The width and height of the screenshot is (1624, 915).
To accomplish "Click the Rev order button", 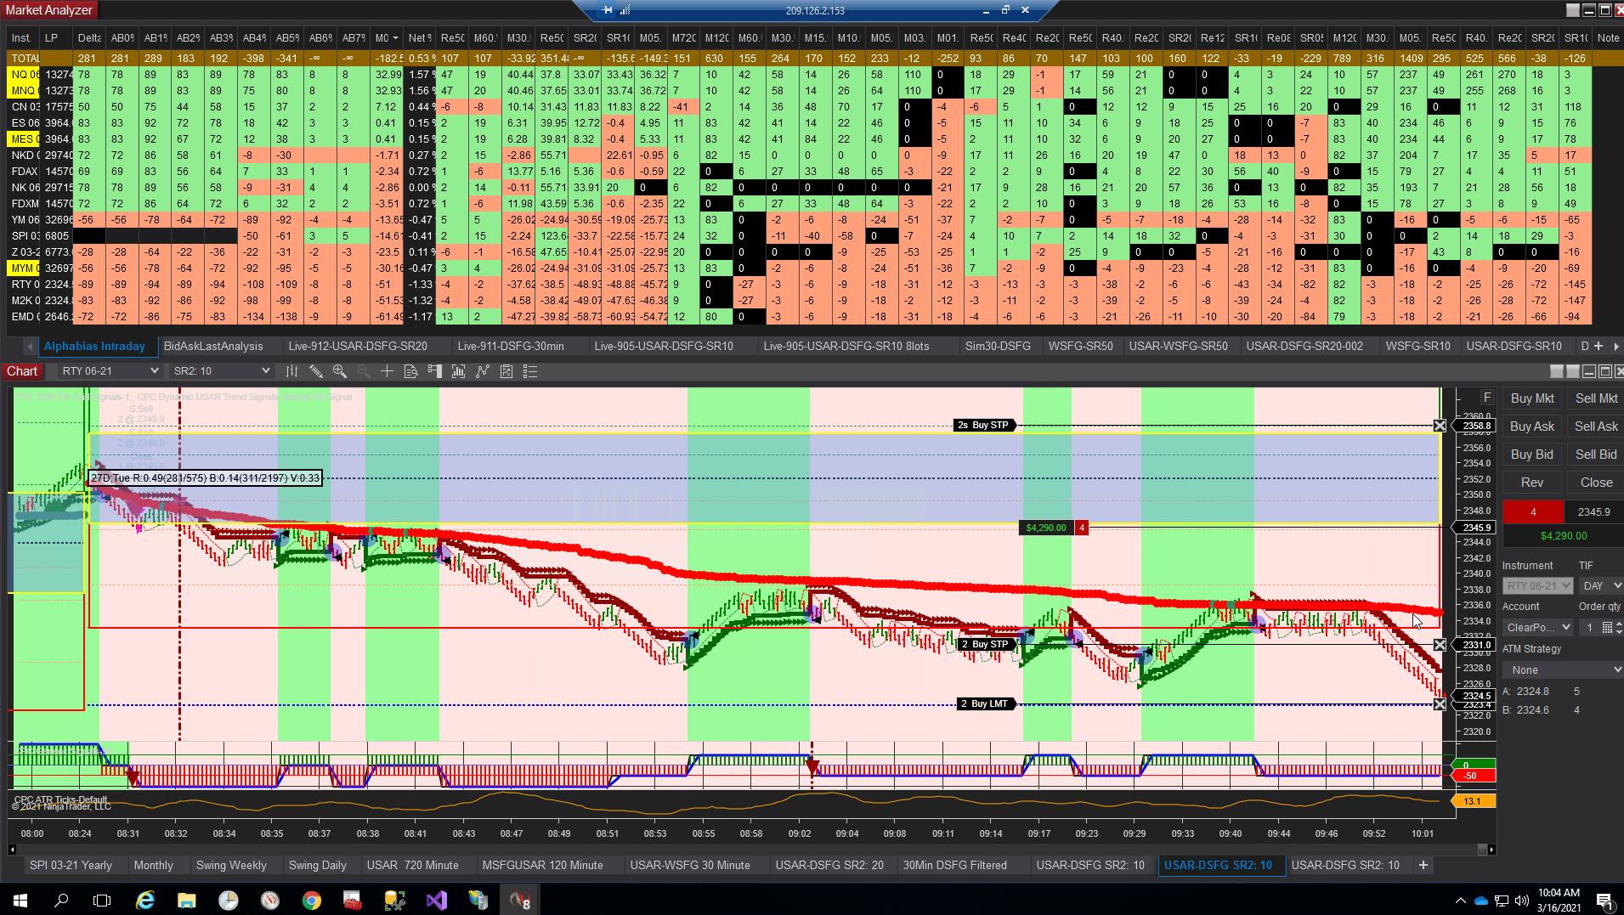I will pos(1531,482).
